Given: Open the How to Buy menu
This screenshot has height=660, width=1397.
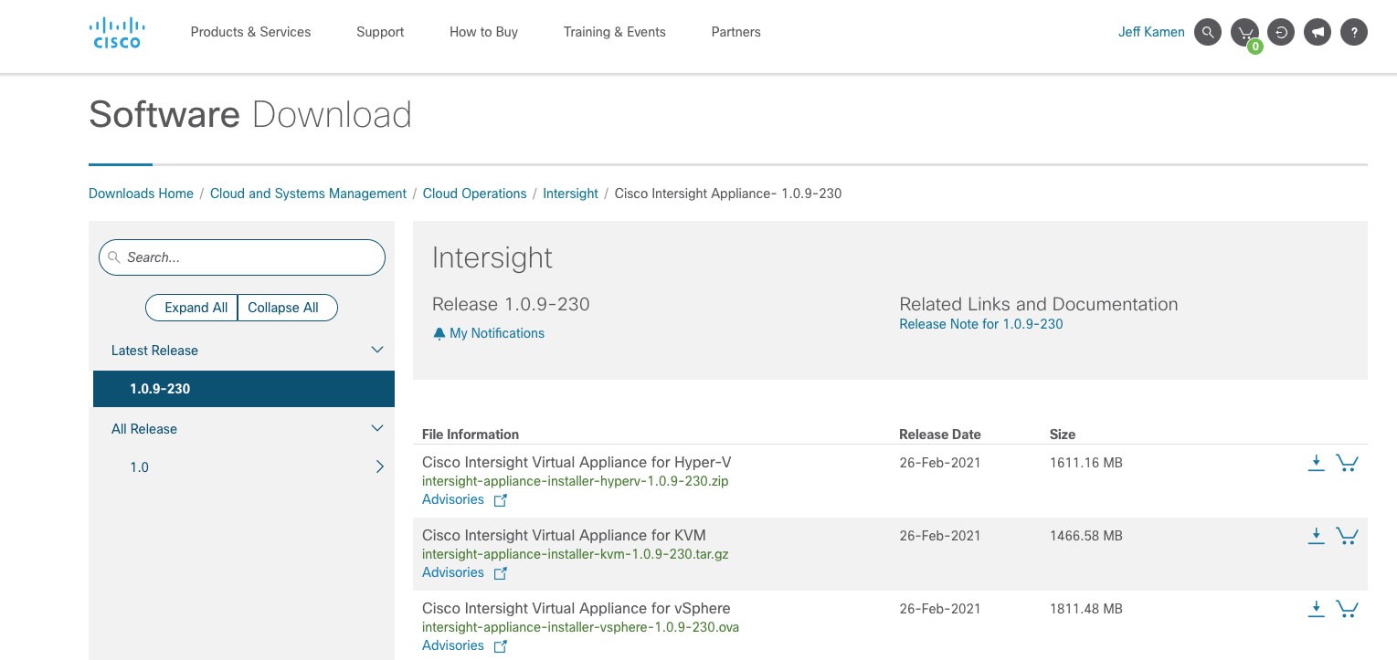Looking at the screenshot, I should (x=483, y=32).
